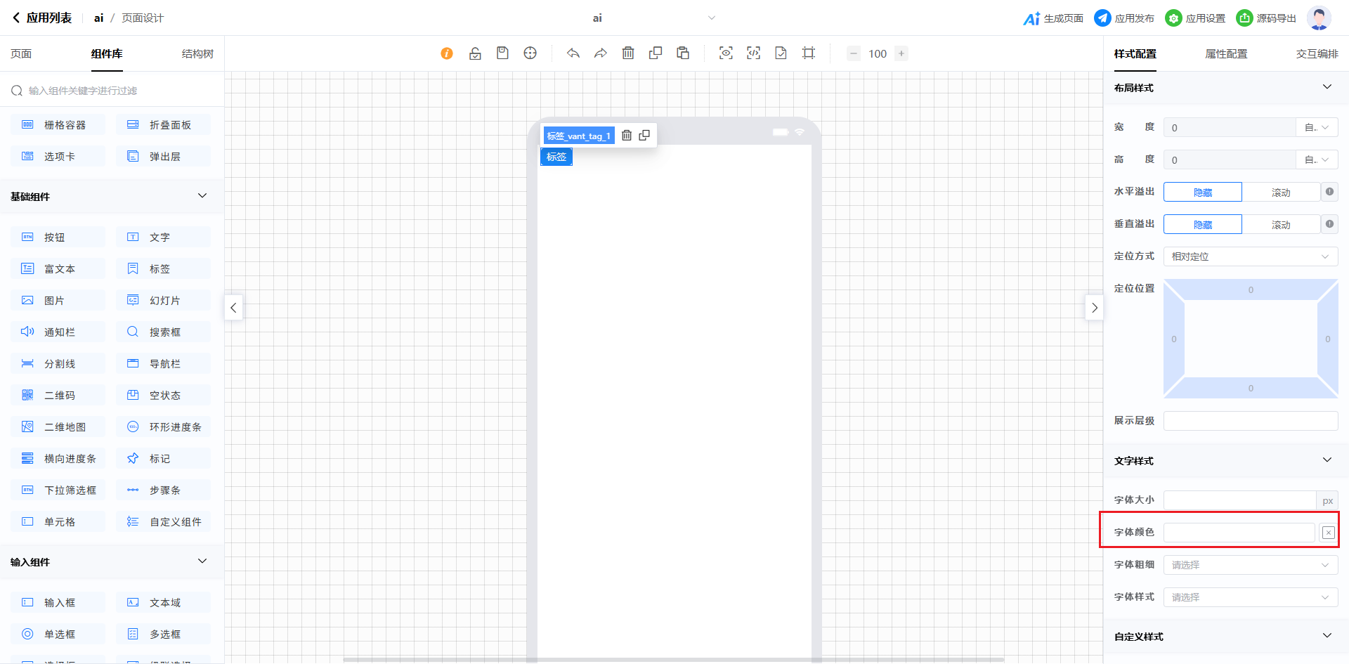Click the undo arrow in toolbar
The height and width of the screenshot is (664, 1349).
tap(573, 53)
